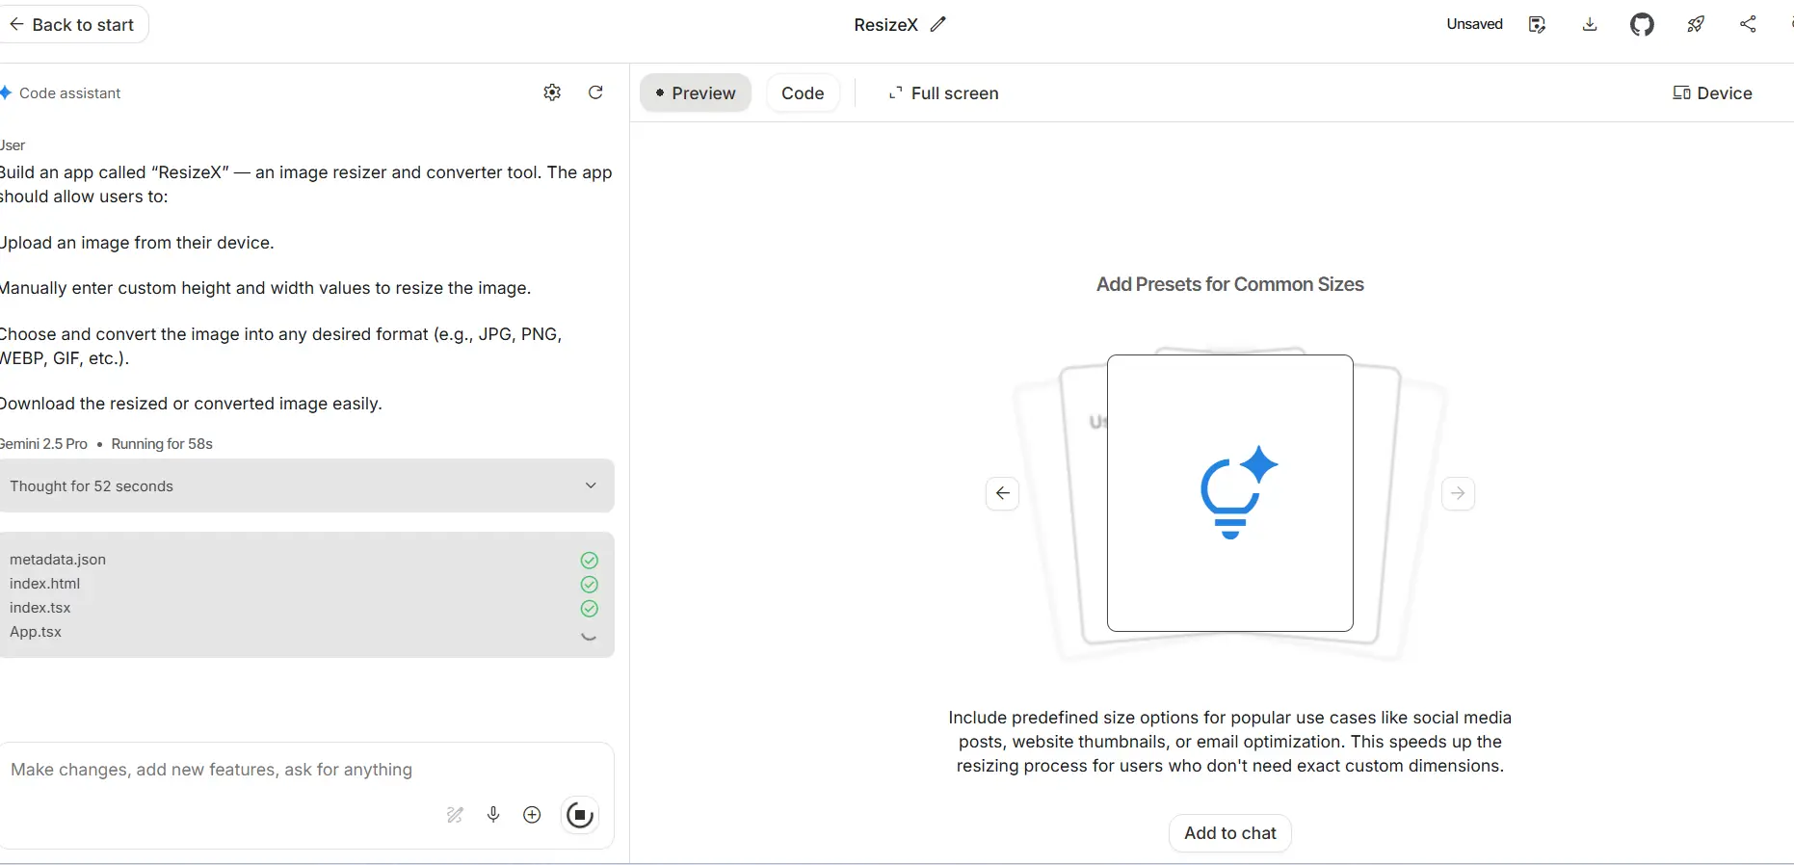The image size is (1794, 865).
Task: Click the reset conversation refresh icon
Action: click(595, 92)
